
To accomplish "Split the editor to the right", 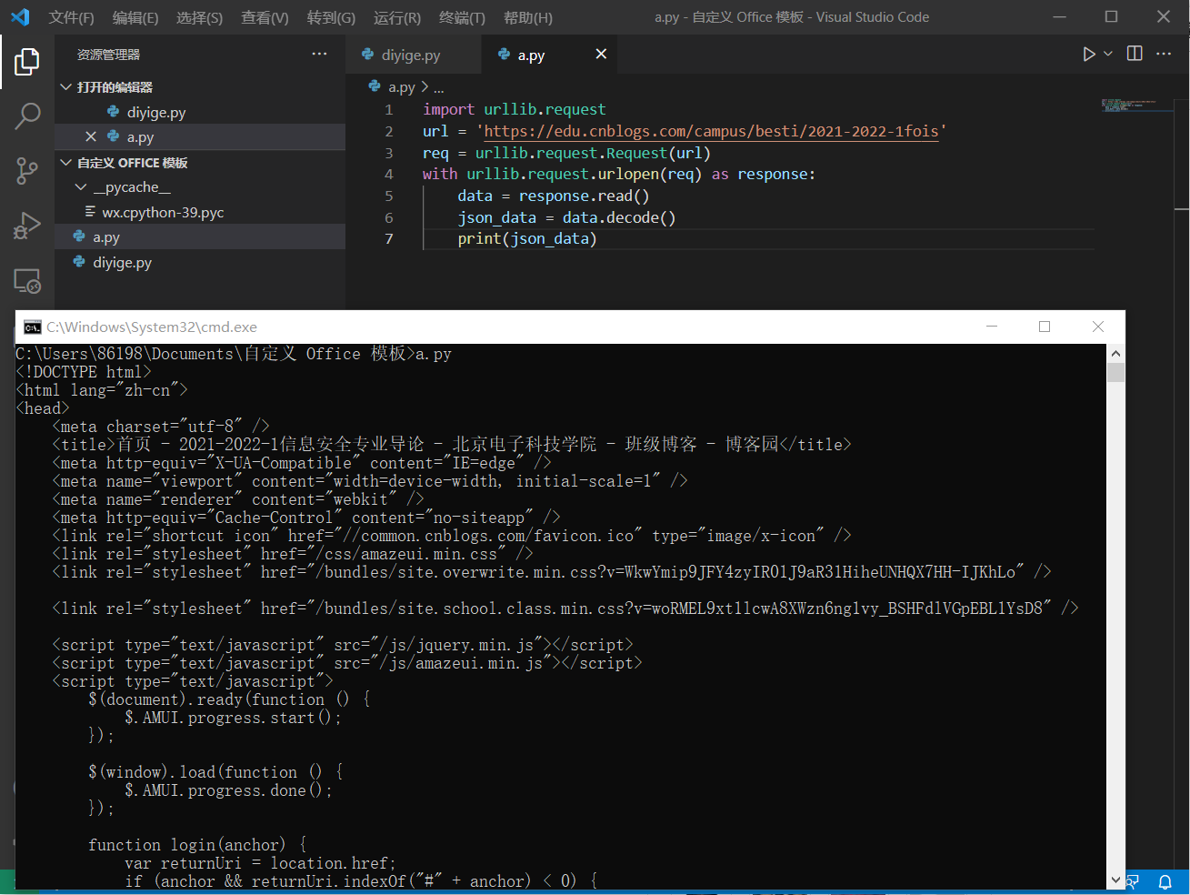I will tap(1135, 54).
